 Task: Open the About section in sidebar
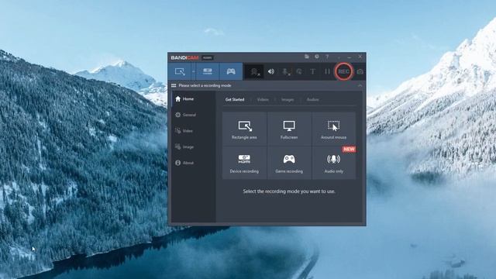click(x=194, y=163)
